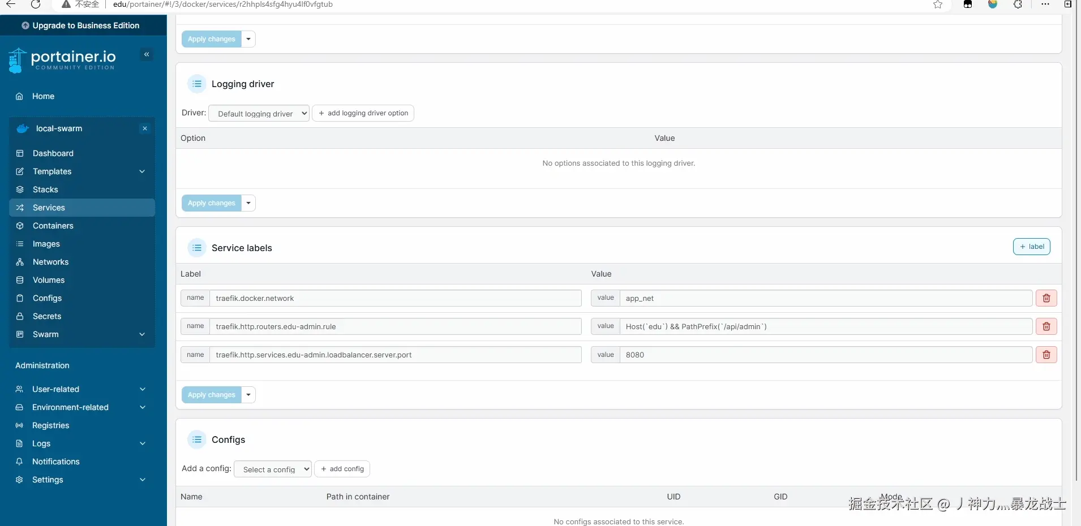The height and width of the screenshot is (526, 1081).
Task: Add a new service label
Action: click(x=1032, y=247)
